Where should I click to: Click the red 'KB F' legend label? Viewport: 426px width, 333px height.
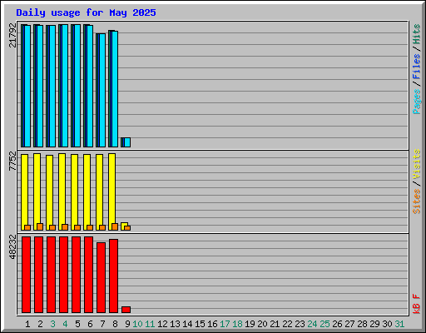[x=417, y=304]
